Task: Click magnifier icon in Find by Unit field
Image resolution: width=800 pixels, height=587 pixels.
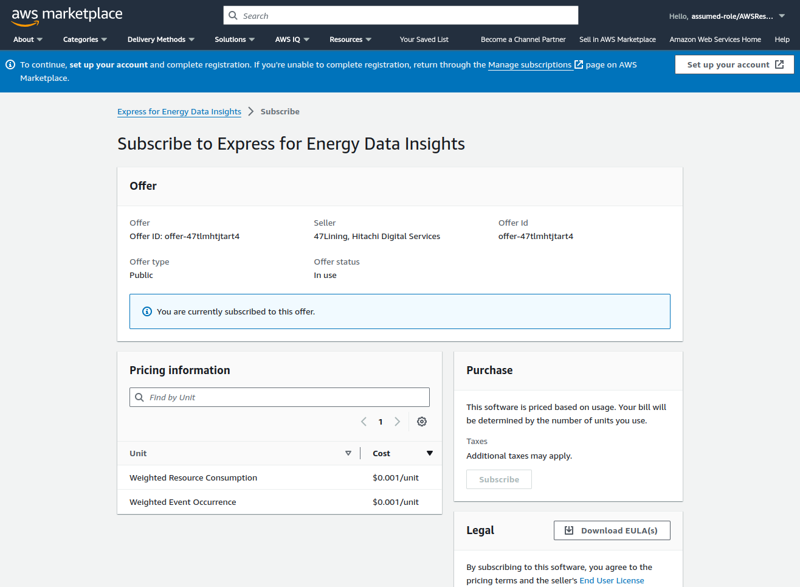Action: (139, 397)
